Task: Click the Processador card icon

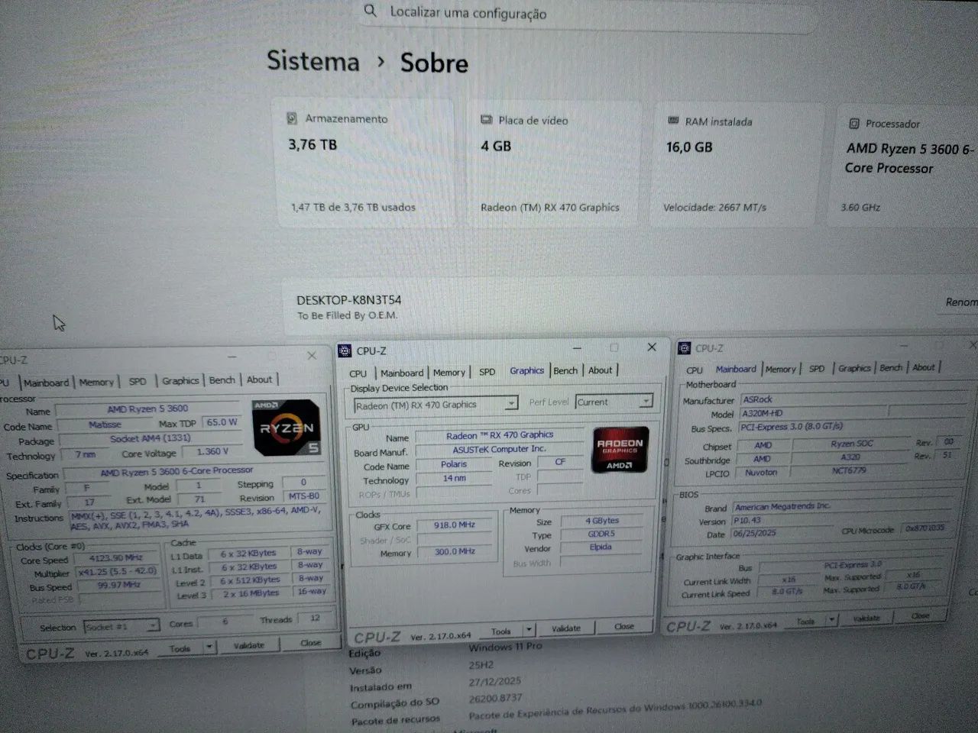Action: (x=854, y=123)
